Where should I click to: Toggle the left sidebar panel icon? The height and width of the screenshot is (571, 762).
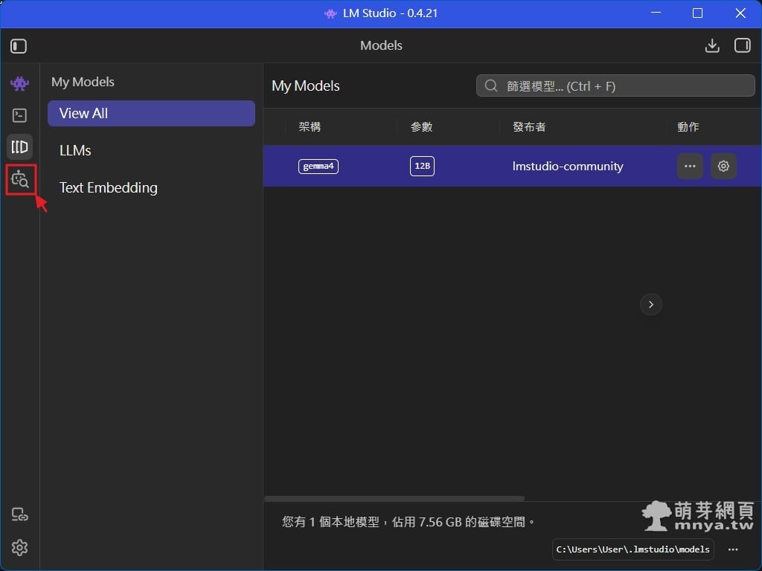(19, 46)
